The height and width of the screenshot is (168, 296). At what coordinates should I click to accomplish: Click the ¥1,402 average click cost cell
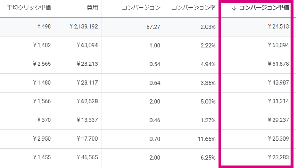[x=42, y=45]
